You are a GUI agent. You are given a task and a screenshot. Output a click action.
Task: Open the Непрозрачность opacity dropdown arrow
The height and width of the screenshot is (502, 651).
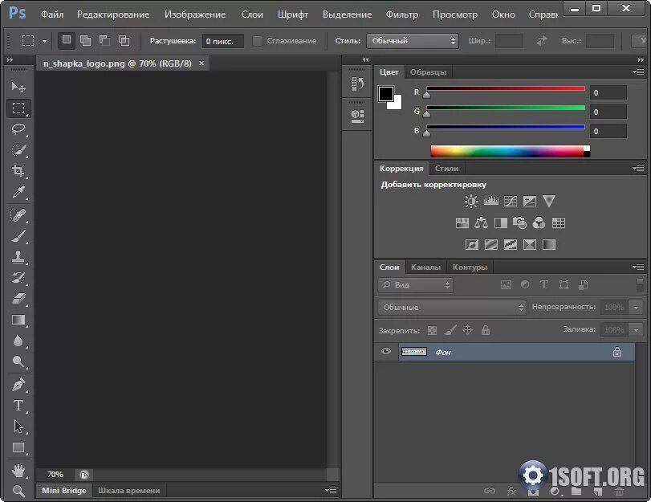pos(636,308)
